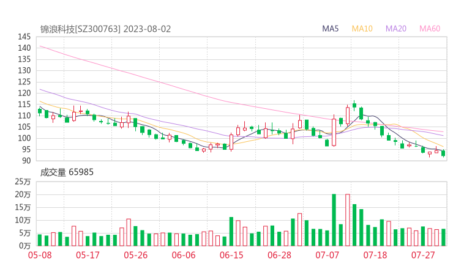The width and height of the screenshot is (453, 269).
Task: Click the 100 price axis value
Action: (x=24, y=138)
